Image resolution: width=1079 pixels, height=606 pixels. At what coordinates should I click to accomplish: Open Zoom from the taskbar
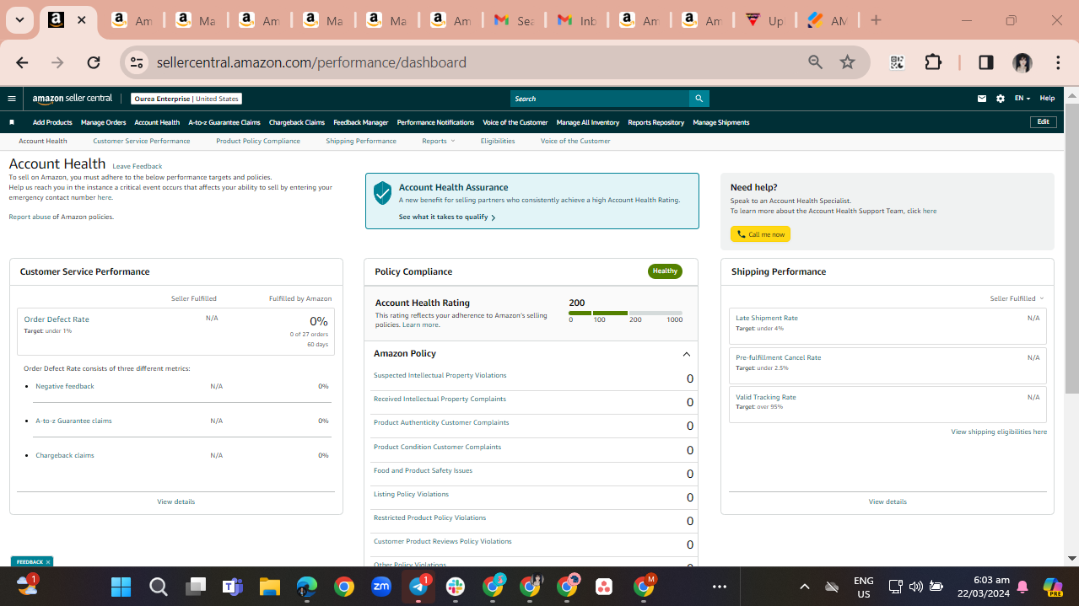tap(381, 587)
